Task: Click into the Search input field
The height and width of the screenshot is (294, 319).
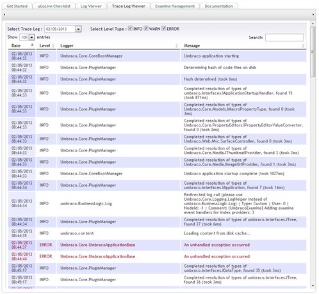Action: pyautogui.click(x=284, y=38)
